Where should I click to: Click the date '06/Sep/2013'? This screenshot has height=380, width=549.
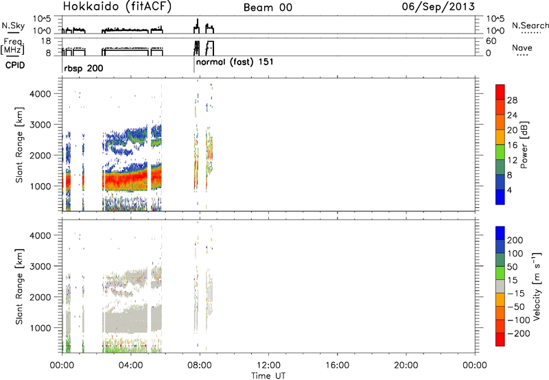pos(439,6)
